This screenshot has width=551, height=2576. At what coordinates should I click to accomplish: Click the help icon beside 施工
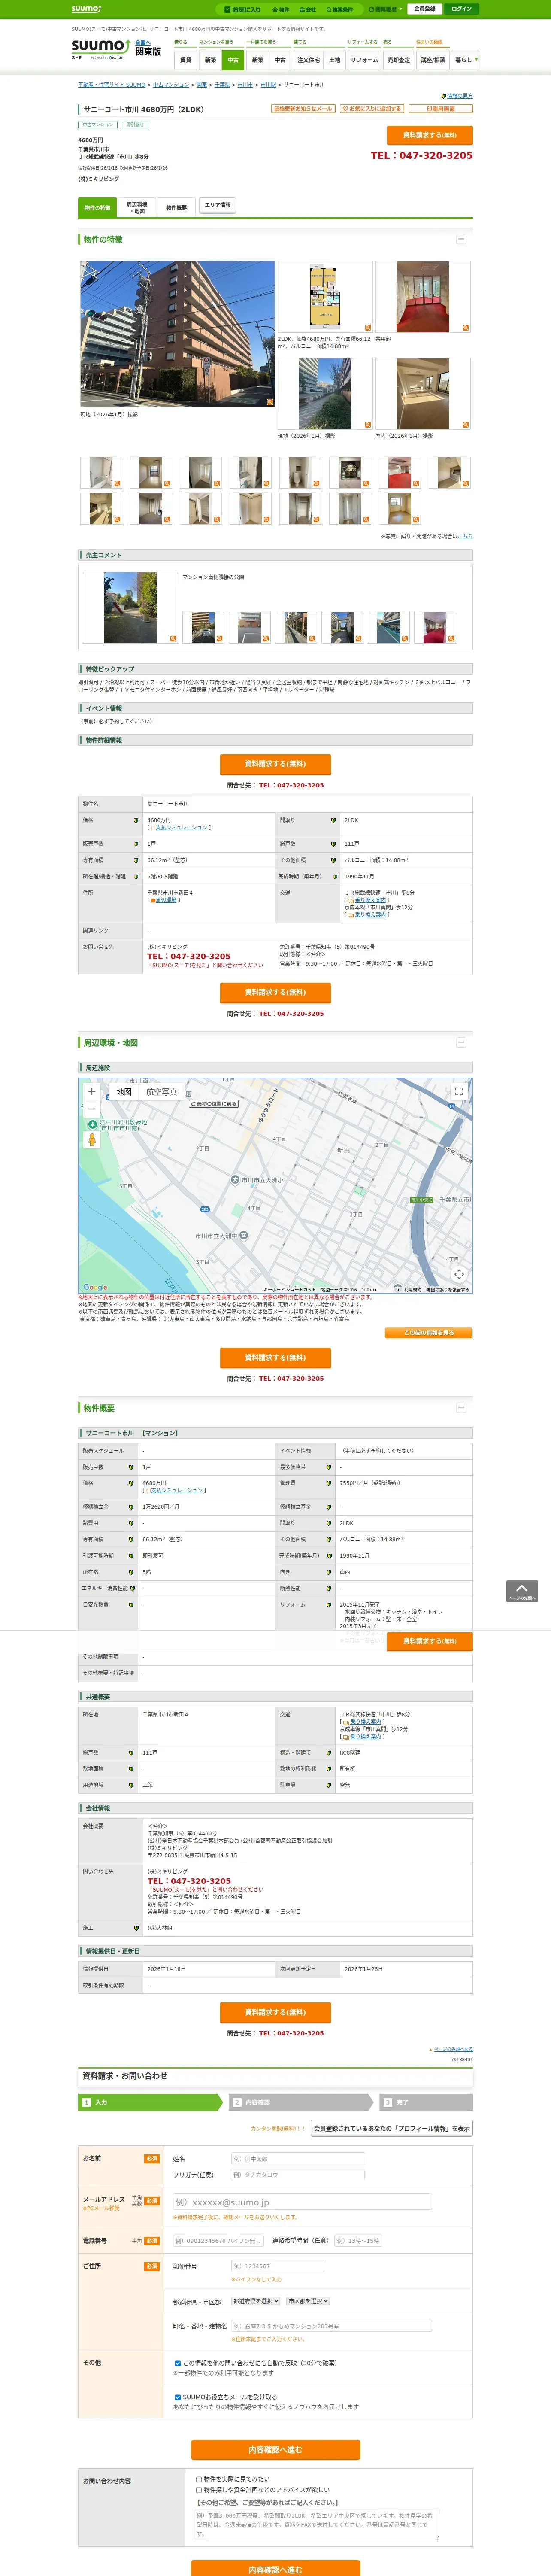click(136, 1928)
